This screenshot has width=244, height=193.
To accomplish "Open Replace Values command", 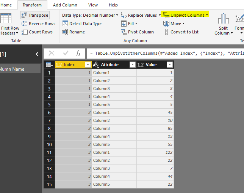I will click(x=141, y=15).
